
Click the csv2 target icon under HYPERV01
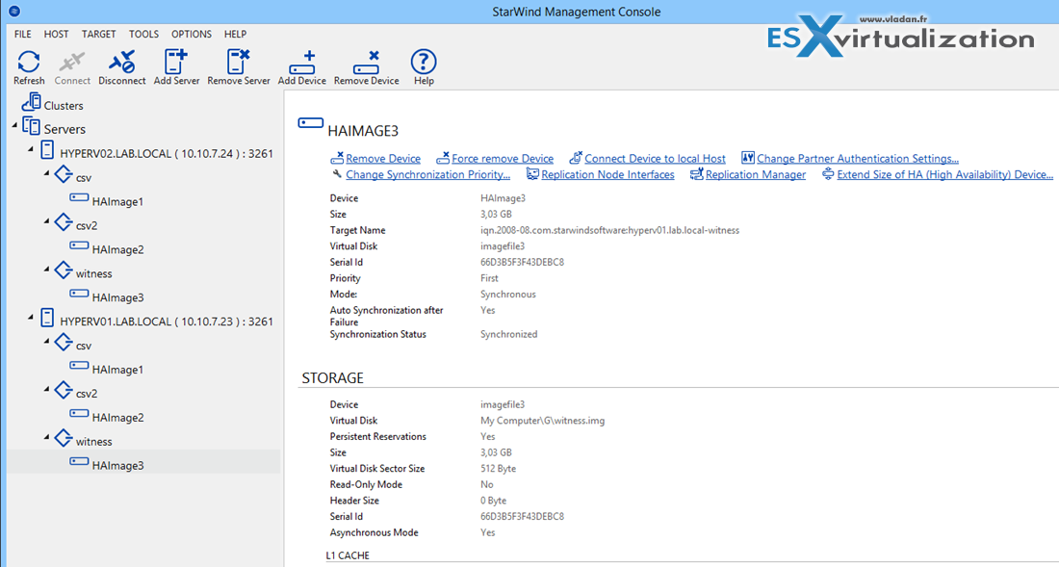click(x=63, y=390)
